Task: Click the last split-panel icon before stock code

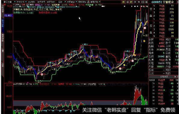Action: pyautogui.click(x=147, y=2)
